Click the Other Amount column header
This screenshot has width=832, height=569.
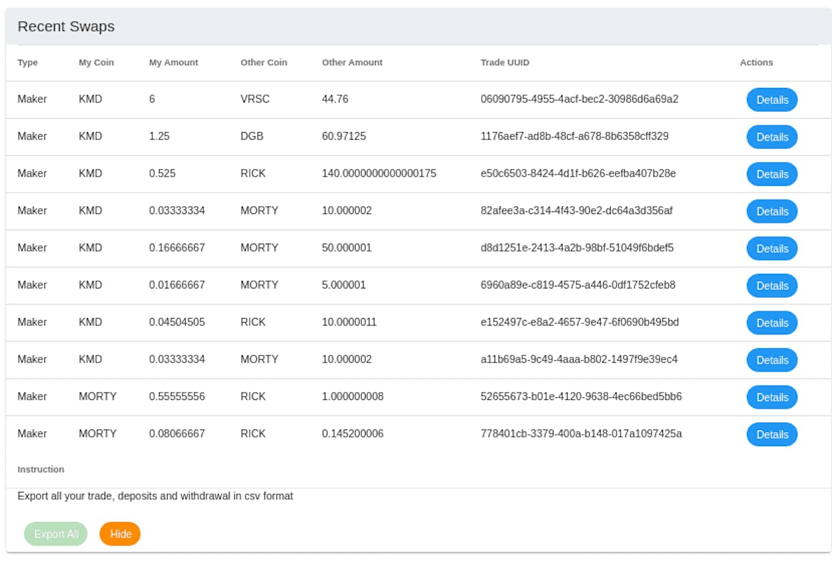(x=352, y=62)
